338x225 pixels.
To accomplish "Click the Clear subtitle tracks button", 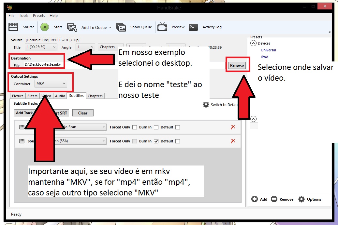I will [83, 113].
